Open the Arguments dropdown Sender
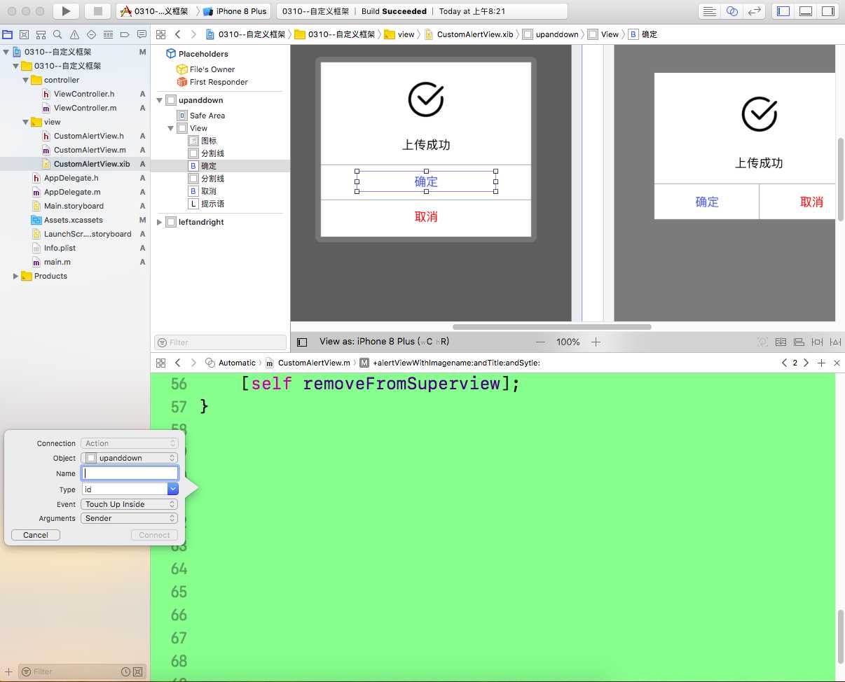Image resolution: width=845 pixels, height=682 pixels. point(130,518)
